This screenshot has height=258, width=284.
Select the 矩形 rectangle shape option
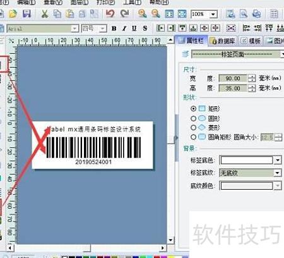pyautogui.click(x=193, y=109)
